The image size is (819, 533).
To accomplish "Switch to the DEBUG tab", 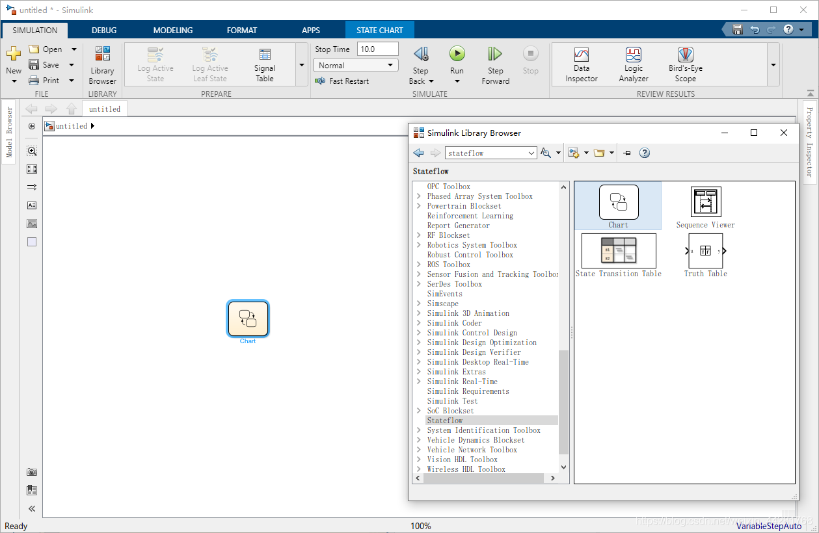I will click(x=104, y=30).
